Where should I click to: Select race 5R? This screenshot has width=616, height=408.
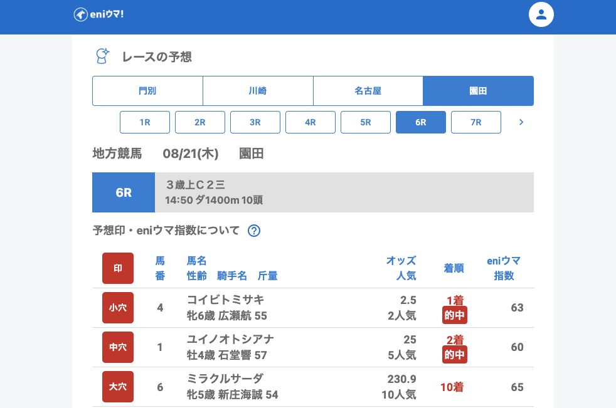(x=366, y=122)
